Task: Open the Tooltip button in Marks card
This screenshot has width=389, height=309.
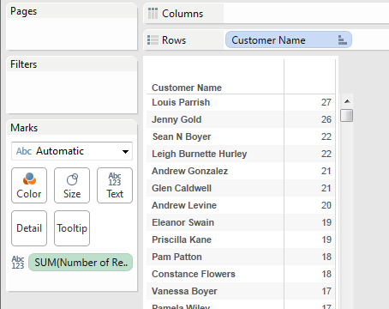Action: coord(72,228)
